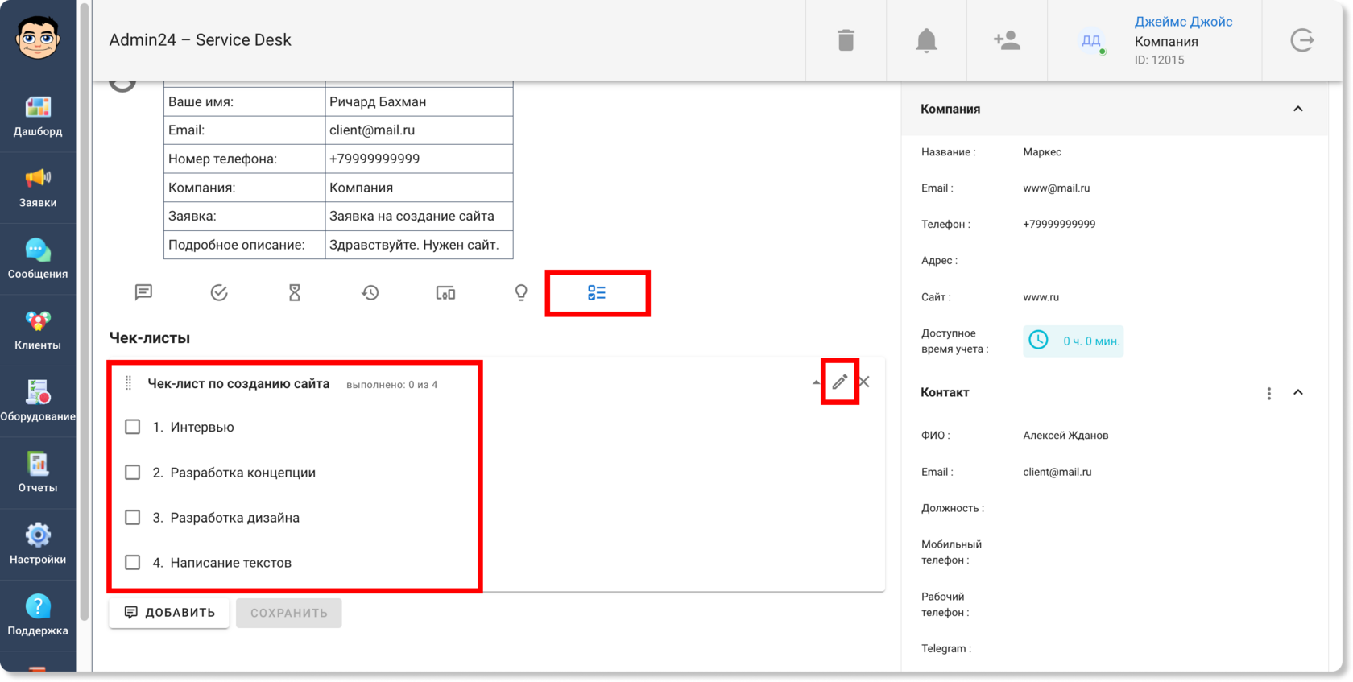The width and height of the screenshot is (1353, 682).
Task: Collapse the Контакт section chevron
Action: (1298, 392)
